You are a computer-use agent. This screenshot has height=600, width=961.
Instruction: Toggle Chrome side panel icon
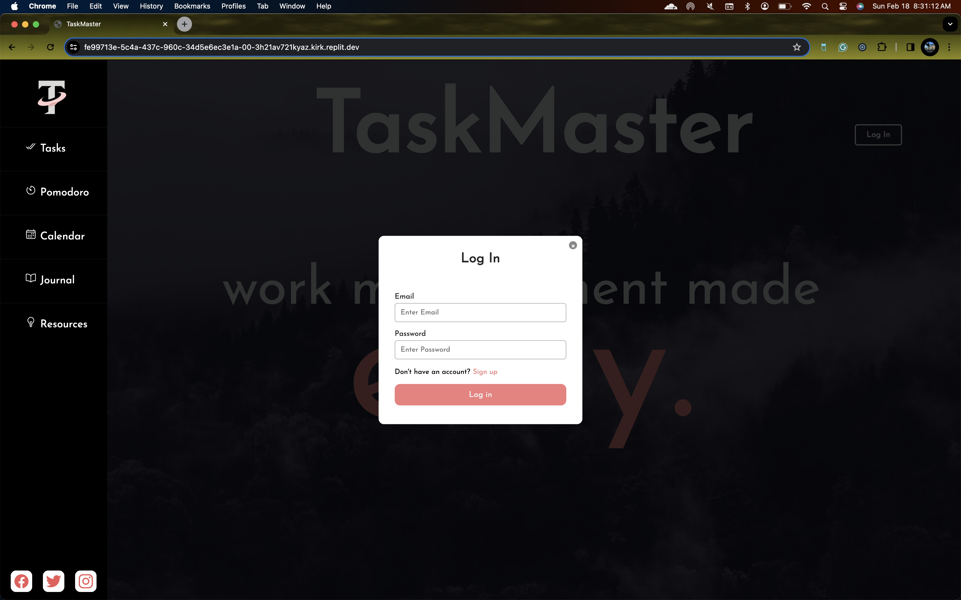pyautogui.click(x=910, y=47)
